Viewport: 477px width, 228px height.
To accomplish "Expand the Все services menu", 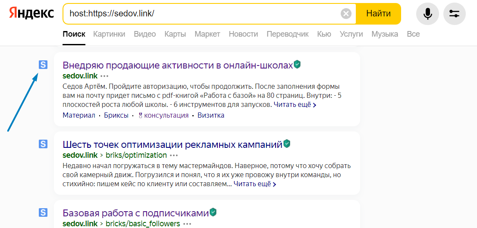I will (x=414, y=34).
